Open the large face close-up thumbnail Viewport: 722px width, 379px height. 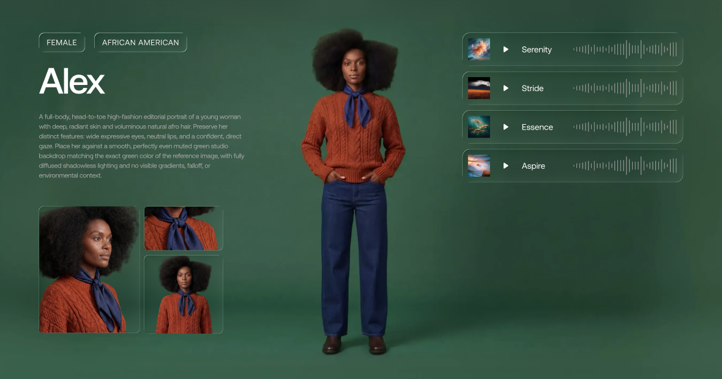[89, 270]
